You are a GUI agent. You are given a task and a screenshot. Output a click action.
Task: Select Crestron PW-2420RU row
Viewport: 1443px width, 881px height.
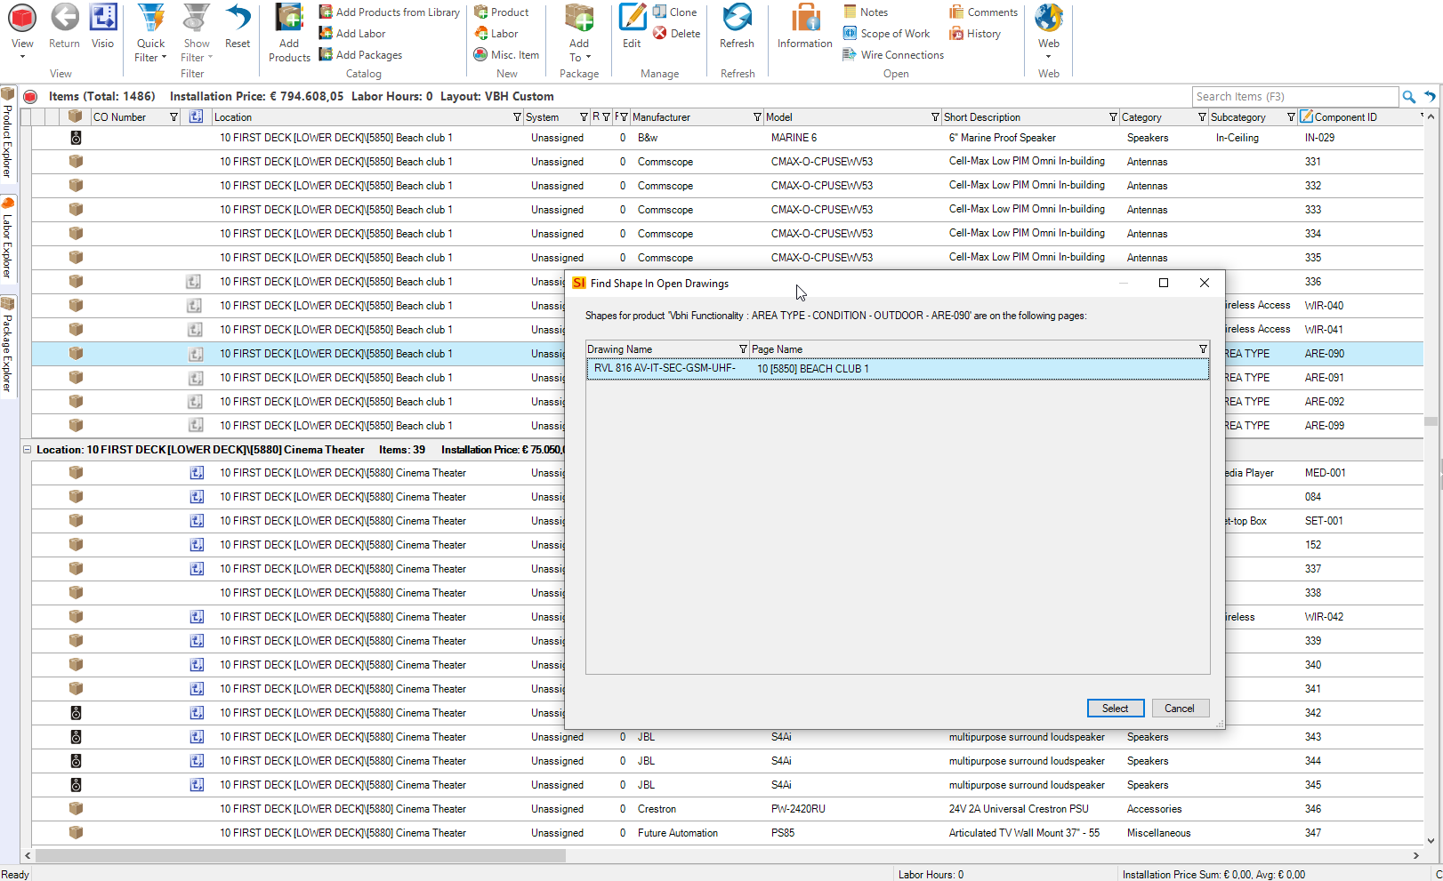click(728, 809)
